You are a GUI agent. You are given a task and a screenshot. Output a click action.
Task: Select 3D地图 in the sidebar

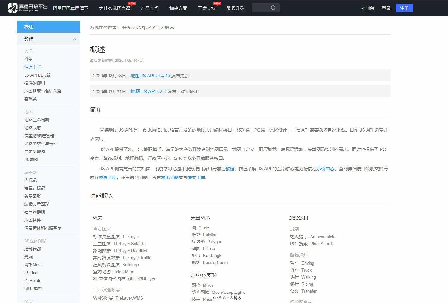coord(31,159)
